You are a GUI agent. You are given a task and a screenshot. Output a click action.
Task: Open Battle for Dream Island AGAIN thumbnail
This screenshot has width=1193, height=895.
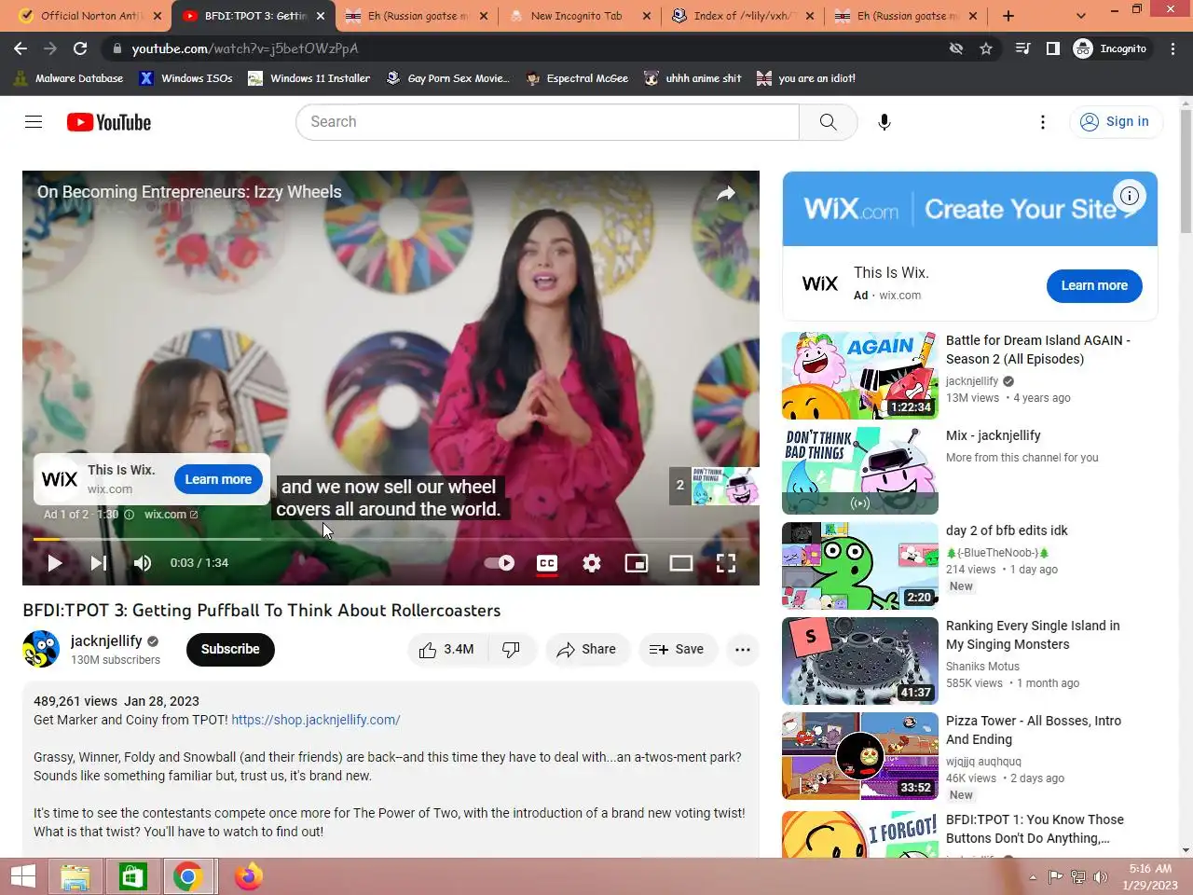pyautogui.click(x=860, y=376)
